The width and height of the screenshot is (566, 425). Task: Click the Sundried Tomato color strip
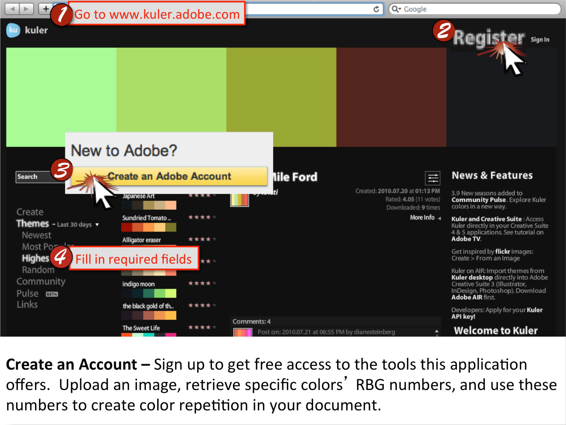(x=149, y=227)
